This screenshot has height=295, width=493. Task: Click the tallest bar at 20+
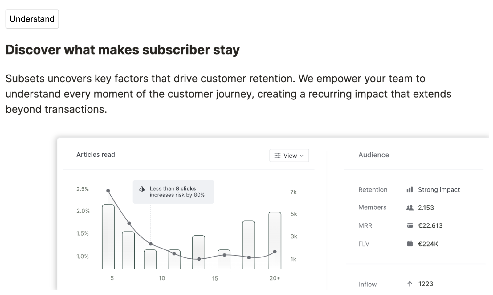[275, 240]
